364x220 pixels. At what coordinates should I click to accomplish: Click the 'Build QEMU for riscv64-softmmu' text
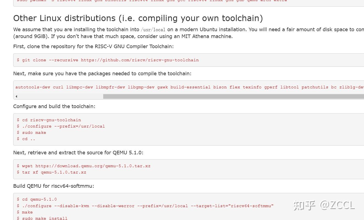tap(54, 186)
